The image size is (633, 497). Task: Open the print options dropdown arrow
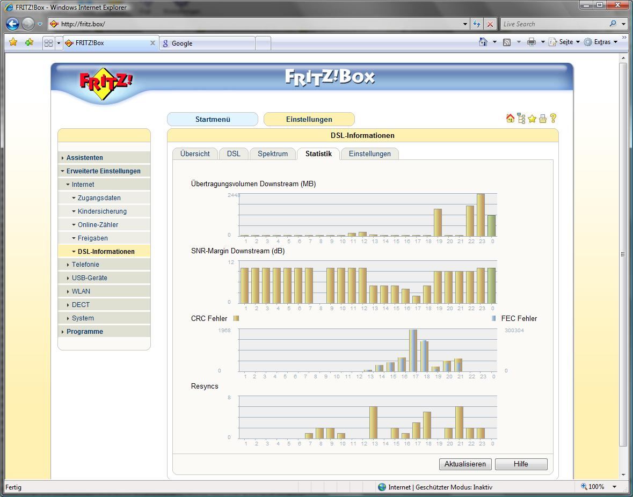click(543, 42)
